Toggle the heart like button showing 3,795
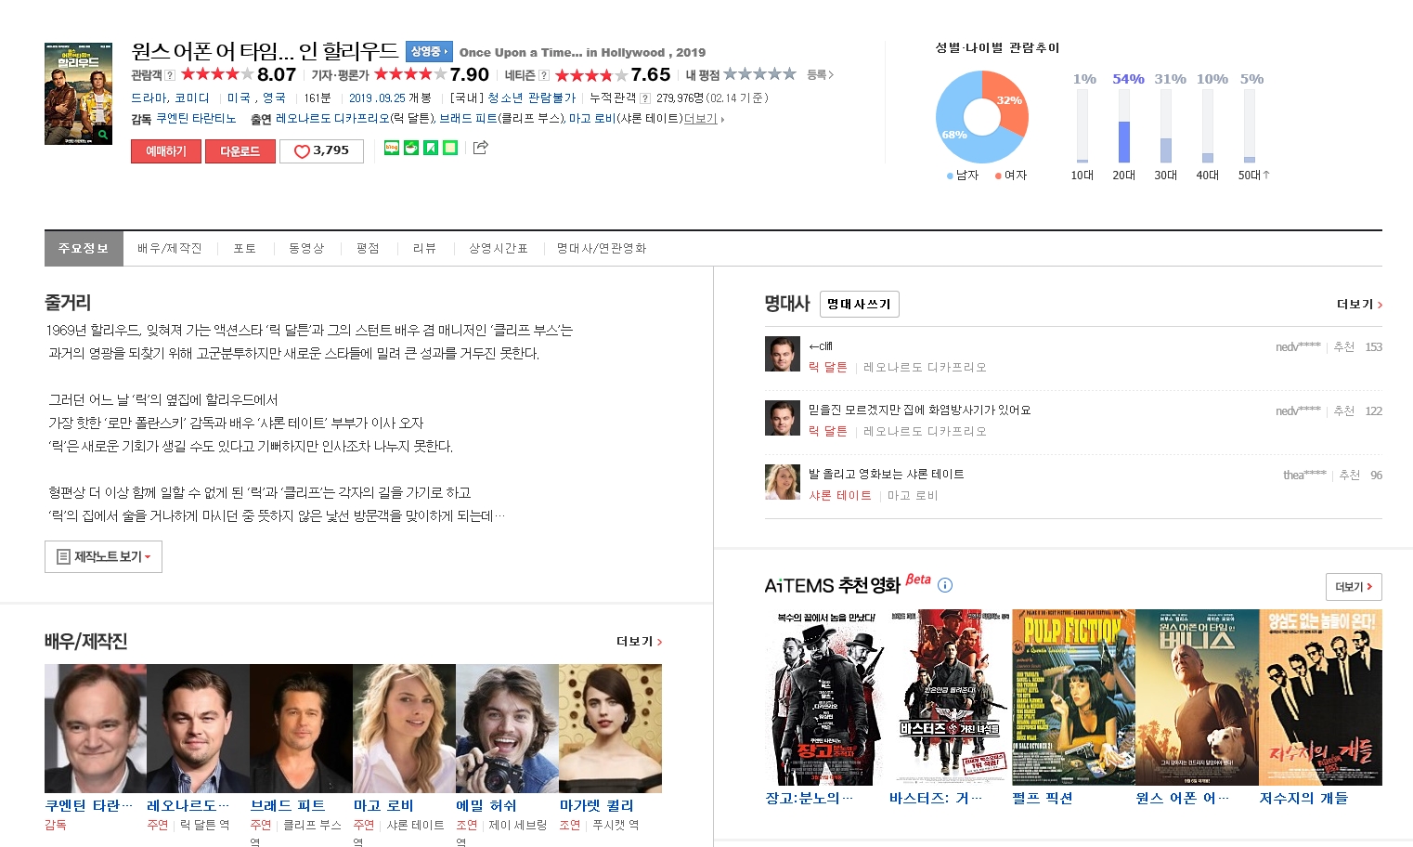This screenshot has width=1413, height=847. click(321, 150)
